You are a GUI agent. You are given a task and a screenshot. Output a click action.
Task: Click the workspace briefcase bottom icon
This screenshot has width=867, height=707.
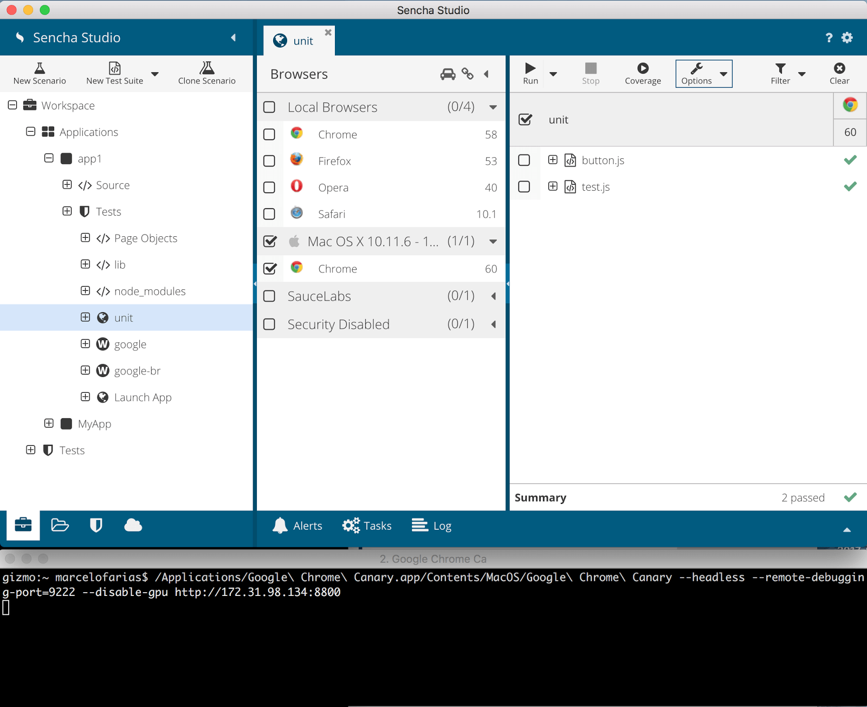(x=23, y=525)
